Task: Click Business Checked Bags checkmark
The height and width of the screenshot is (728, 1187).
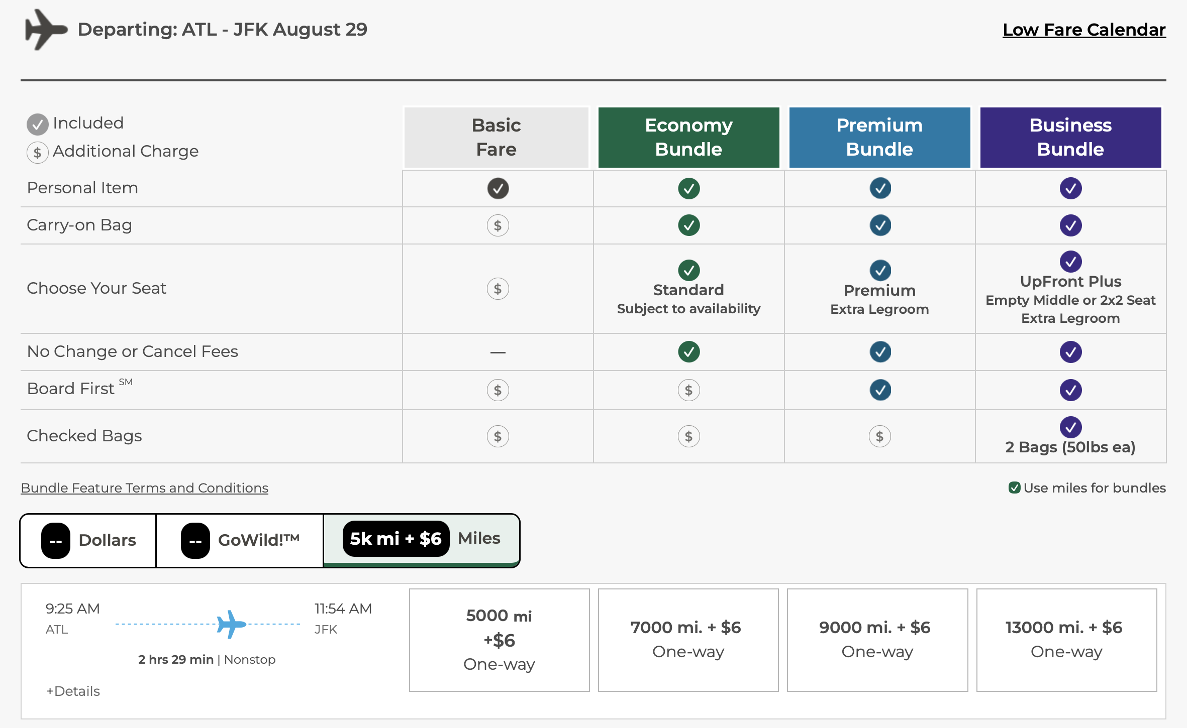Action: point(1071,427)
